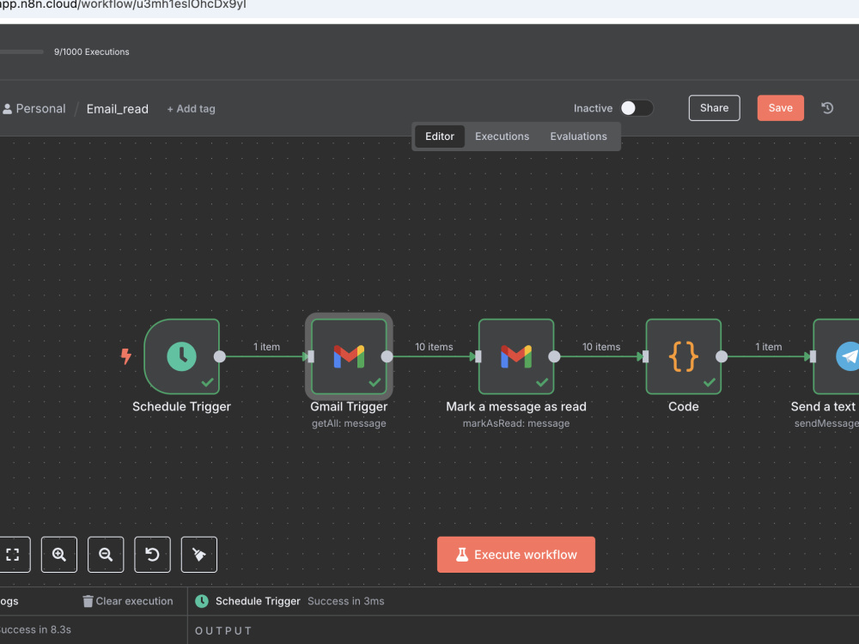Image resolution: width=859 pixels, height=644 pixels.
Task: Switch to the Evaluations tab
Action: click(x=578, y=137)
